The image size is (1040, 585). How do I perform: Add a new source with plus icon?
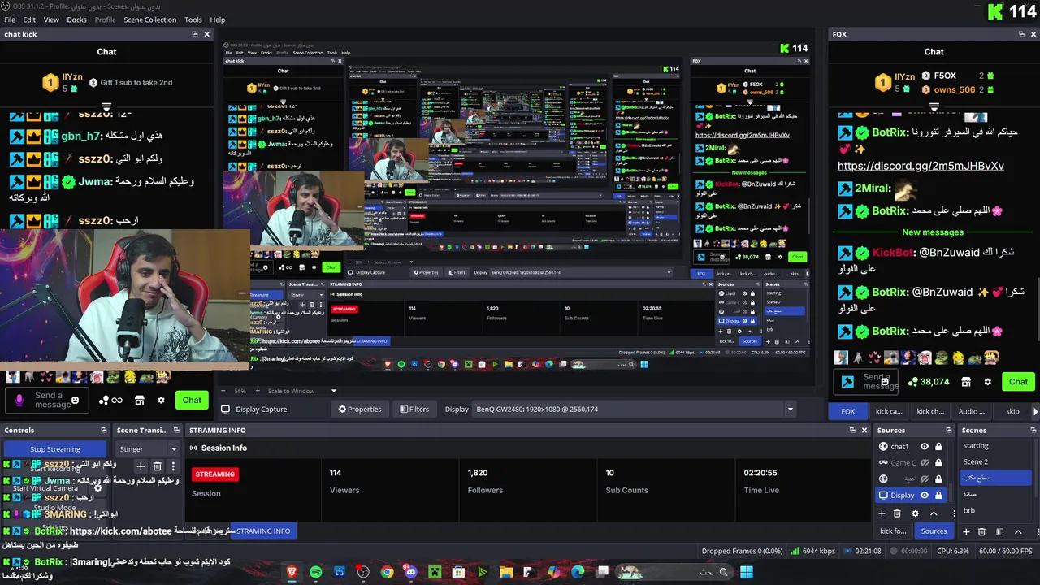tap(882, 513)
